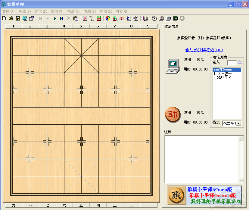249x210 pixels.
Task: Open the 文件(F) menu
Action: click(8, 11)
